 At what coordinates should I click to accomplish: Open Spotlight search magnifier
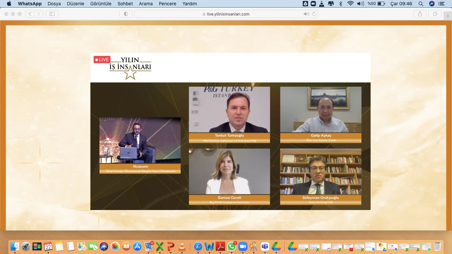coord(421,4)
